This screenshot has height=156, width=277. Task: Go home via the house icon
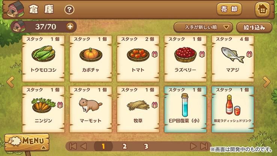[x=262, y=9]
